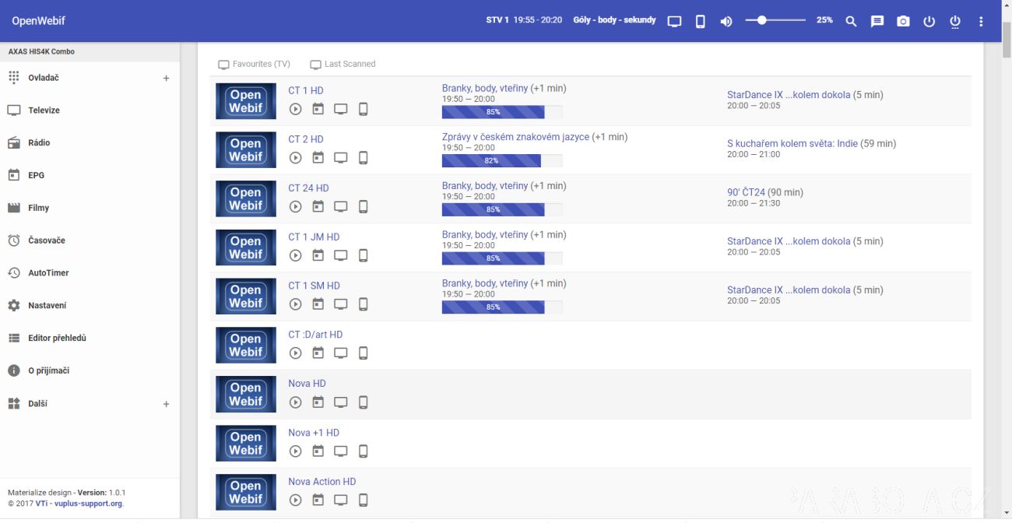Open EPG calendar icon for CT 1 HD
Screen dimensions: 1012x523
coord(318,109)
